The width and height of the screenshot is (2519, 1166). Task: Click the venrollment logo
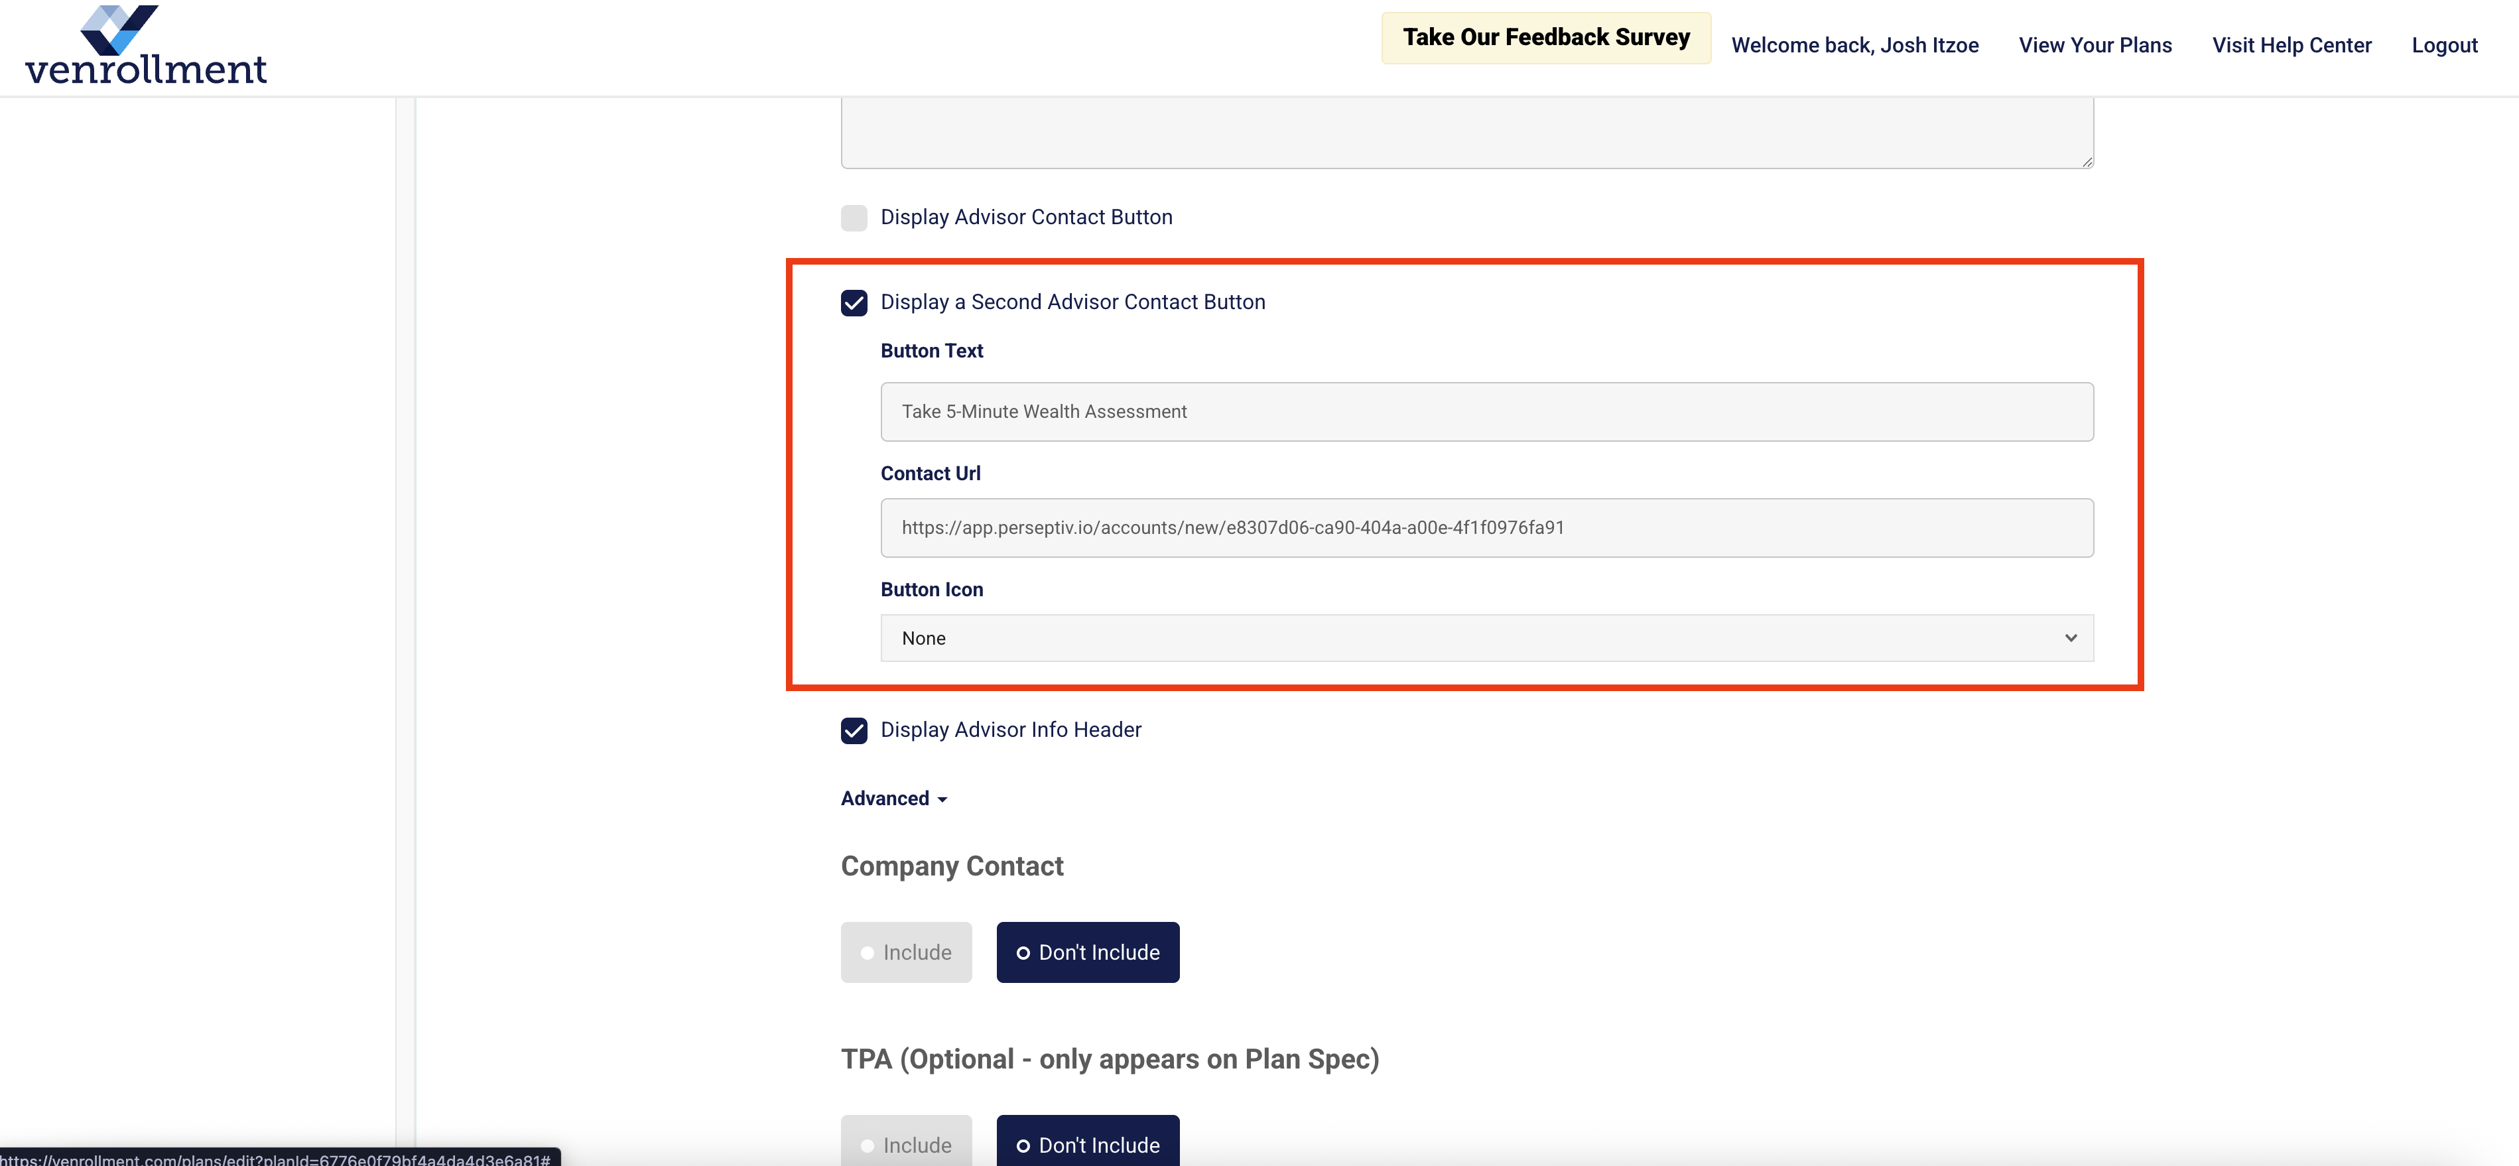pos(145,45)
